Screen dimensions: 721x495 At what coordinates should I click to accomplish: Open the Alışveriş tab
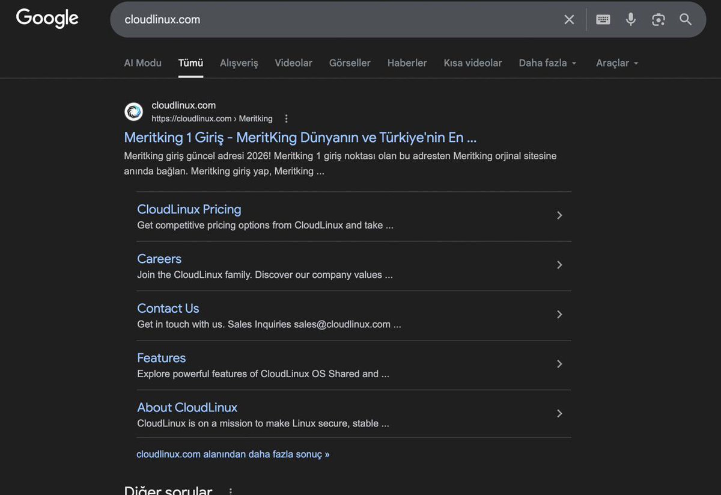(x=239, y=63)
